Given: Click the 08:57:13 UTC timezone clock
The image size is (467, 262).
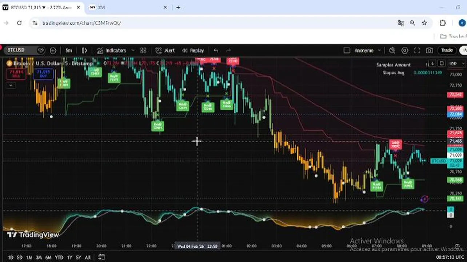Looking at the screenshot, I should pyautogui.click(x=449, y=257).
